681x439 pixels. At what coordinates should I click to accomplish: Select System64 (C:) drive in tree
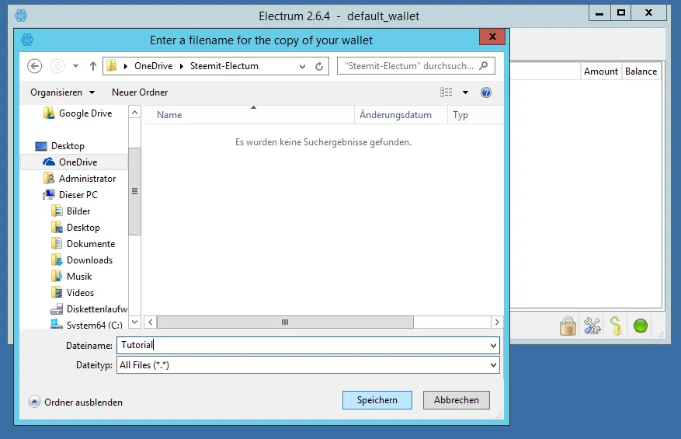click(x=94, y=325)
